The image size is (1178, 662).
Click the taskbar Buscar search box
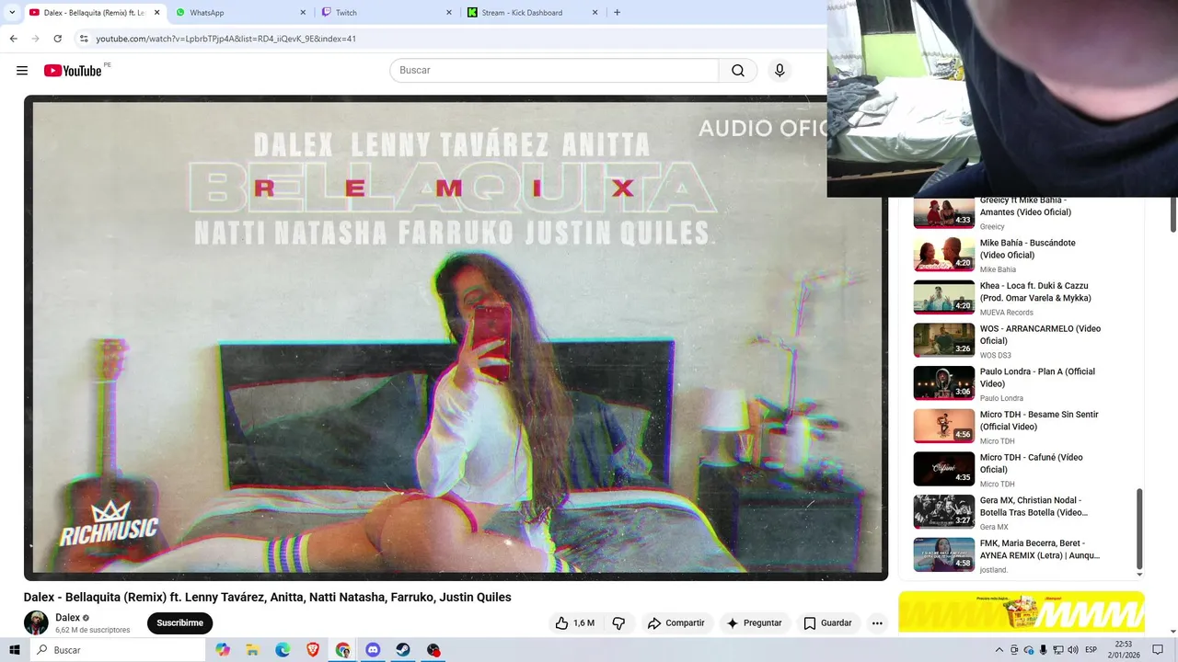coord(118,650)
